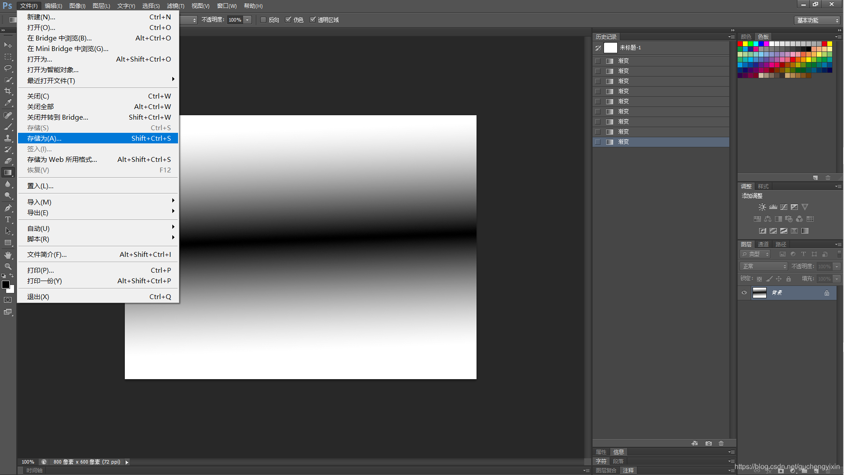Image resolution: width=844 pixels, height=475 pixels.
Task: Toggle the 透明区域 (Transparency) checkbox
Action: (313, 20)
